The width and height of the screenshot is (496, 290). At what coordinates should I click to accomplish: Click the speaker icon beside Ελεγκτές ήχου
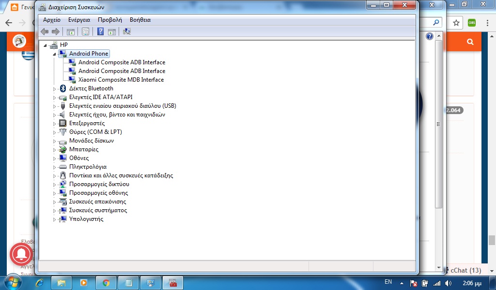pyautogui.click(x=62, y=115)
